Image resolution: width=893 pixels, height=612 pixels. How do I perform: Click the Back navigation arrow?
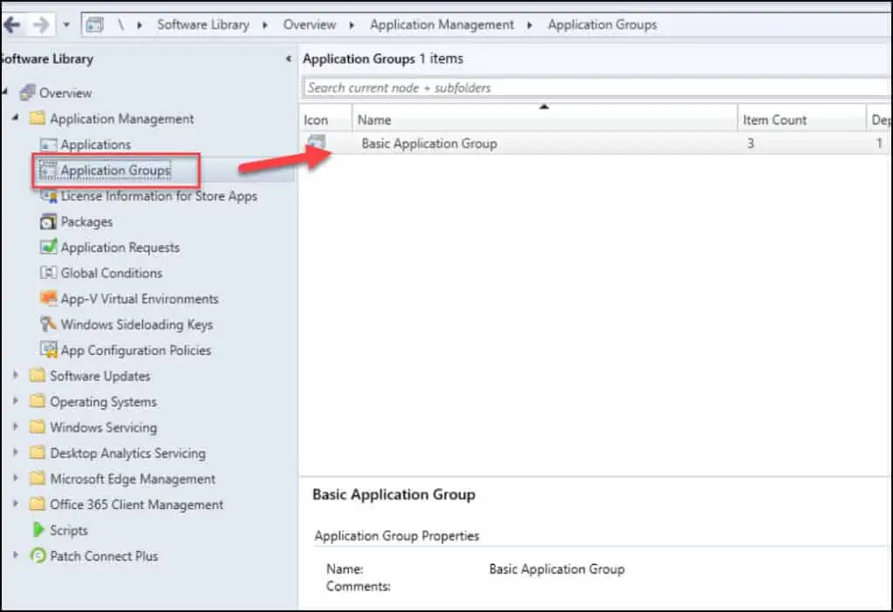tap(11, 24)
